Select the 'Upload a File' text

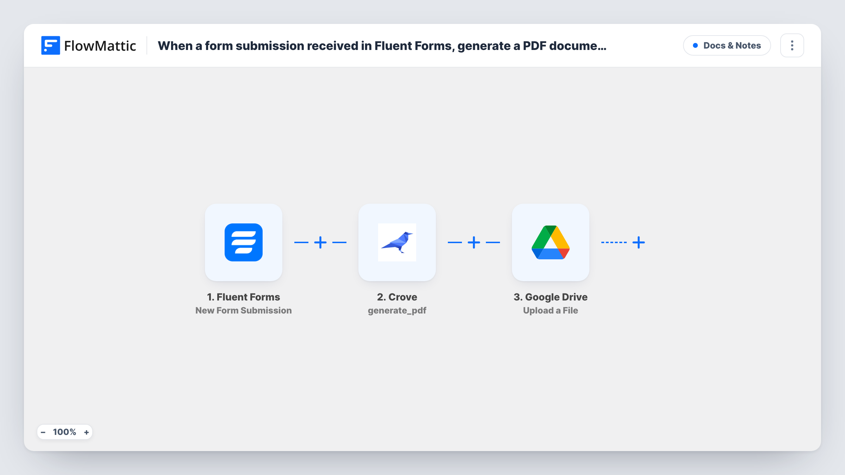click(x=551, y=310)
